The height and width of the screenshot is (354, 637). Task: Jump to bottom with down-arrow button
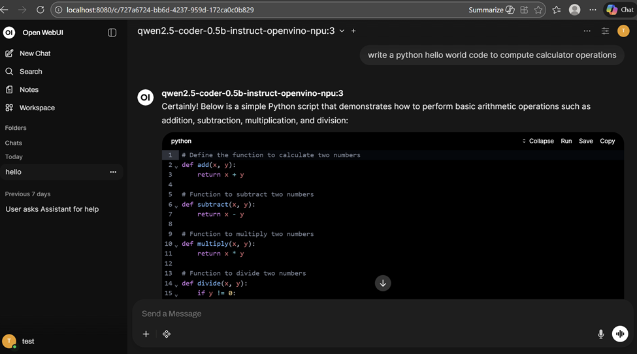[383, 284]
